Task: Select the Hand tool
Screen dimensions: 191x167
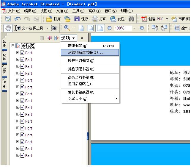Action: [x=8, y=28]
